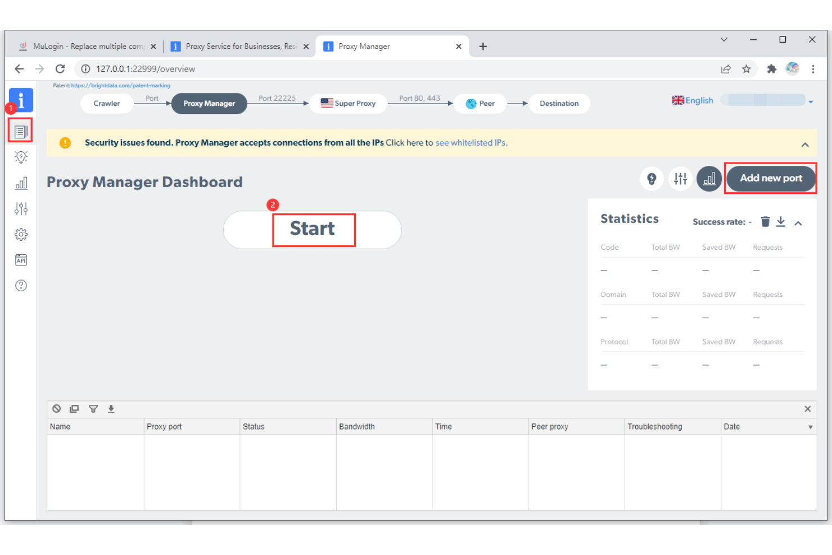Open the lightbulb how-to sidebar item
The height and width of the screenshot is (555, 832).
21,157
